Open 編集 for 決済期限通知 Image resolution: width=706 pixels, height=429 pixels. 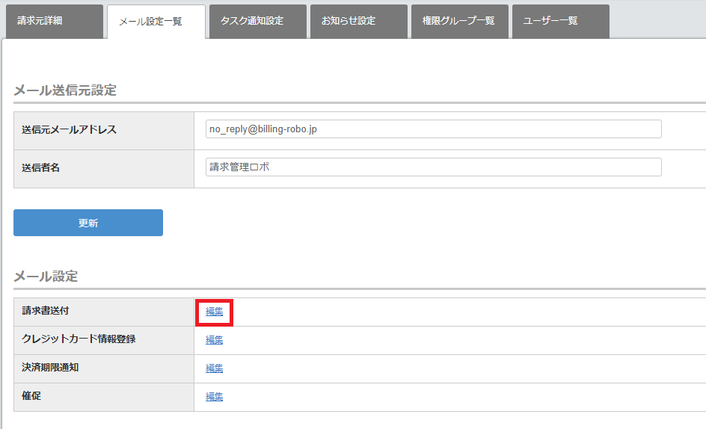[215, 368]
